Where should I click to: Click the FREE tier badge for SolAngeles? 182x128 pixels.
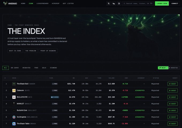(55, 117)
